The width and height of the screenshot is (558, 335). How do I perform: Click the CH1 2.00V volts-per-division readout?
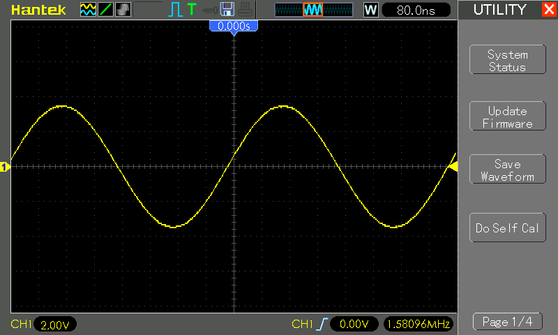coord(54,325)
